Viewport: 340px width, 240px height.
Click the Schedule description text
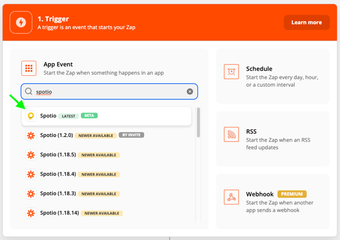pyautogui.click(x=282, y=81)
